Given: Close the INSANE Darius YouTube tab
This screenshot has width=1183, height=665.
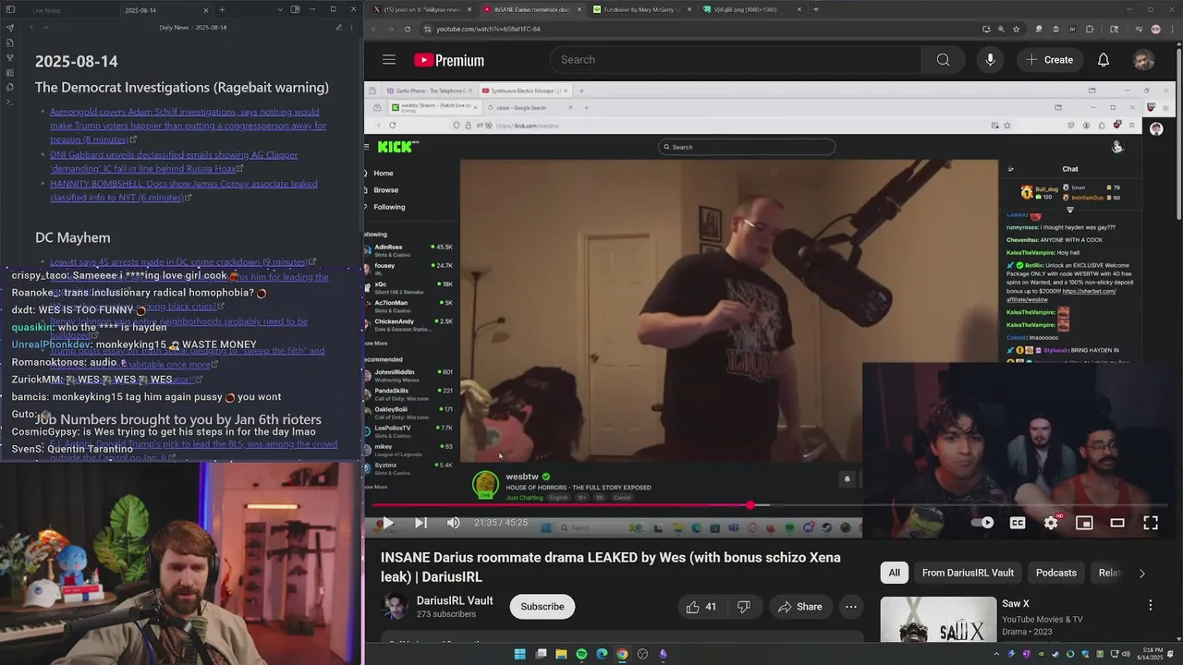Looking at the screenshot, I should click(x=579, y=9).
